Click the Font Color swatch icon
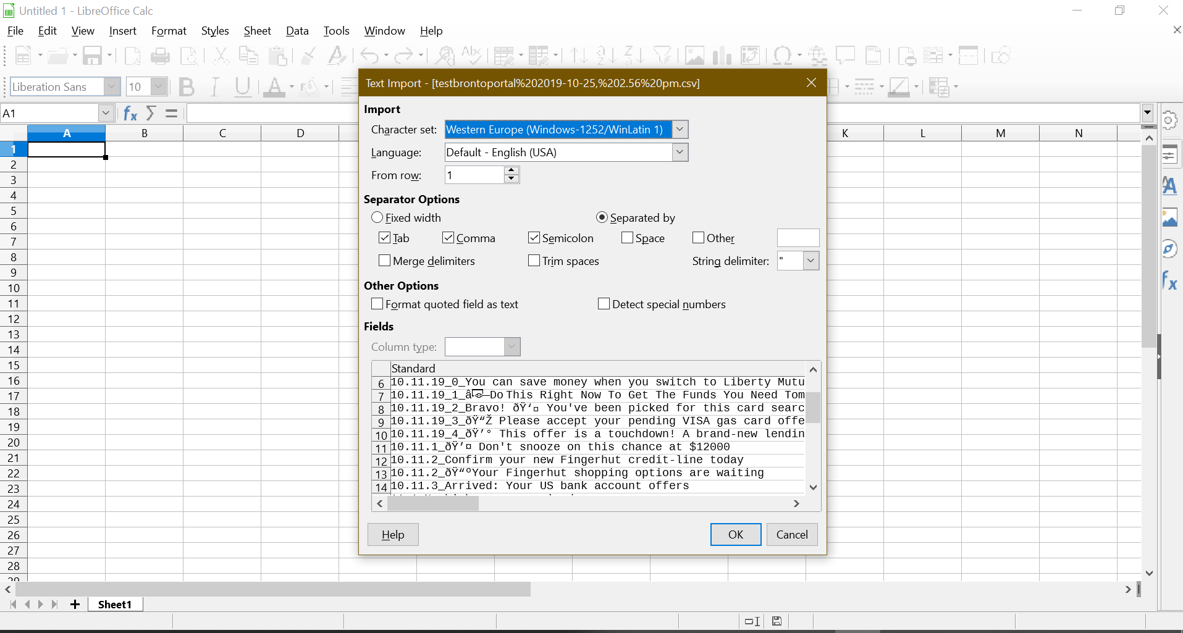The height and width of the screenshot is (633, 1183). [274, 87]
